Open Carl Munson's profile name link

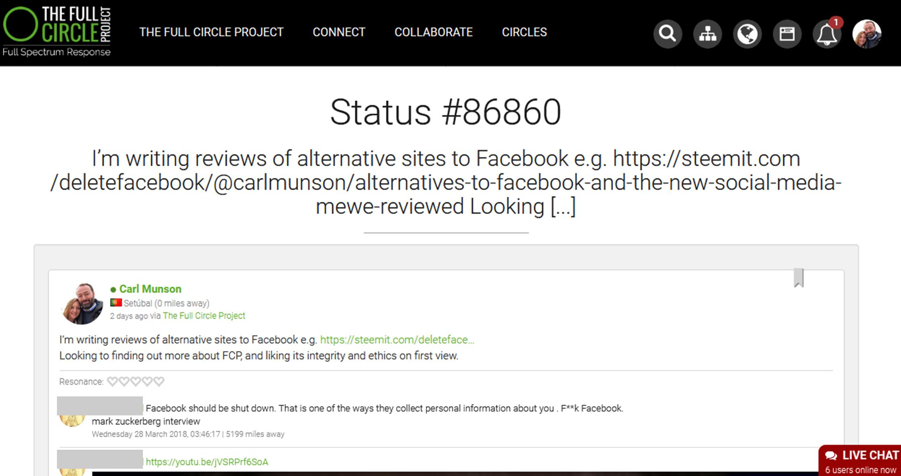coord(150,289)
